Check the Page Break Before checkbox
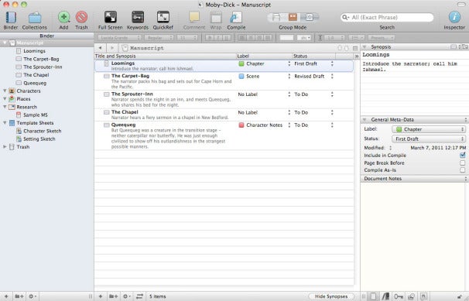 462,163
